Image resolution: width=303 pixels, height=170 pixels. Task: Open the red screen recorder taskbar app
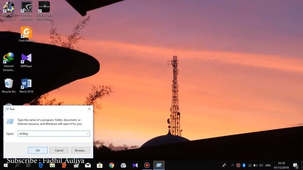pos(147,165)
